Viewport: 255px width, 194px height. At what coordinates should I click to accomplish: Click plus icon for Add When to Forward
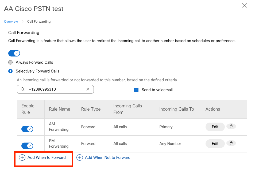(x=22, y=157)
